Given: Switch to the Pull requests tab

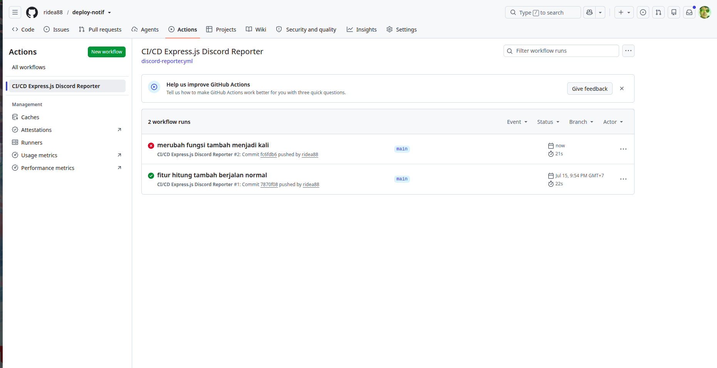Looking at the screenshot, I should [x=100, y=30].
